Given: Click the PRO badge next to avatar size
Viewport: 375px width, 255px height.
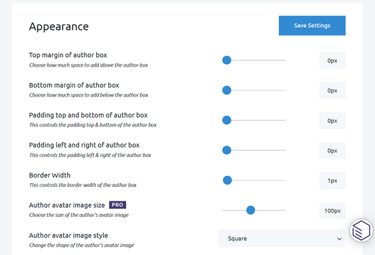Looking at the screenshot, I should tap(118, 205).
